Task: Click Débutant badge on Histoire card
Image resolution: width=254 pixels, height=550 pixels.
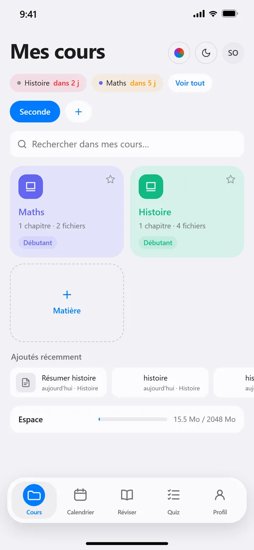Action: click(158, 243)
